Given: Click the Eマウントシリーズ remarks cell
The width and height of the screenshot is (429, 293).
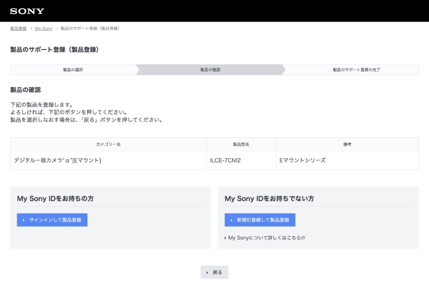Looking at the screenshot, I should [x=302, y=160].
